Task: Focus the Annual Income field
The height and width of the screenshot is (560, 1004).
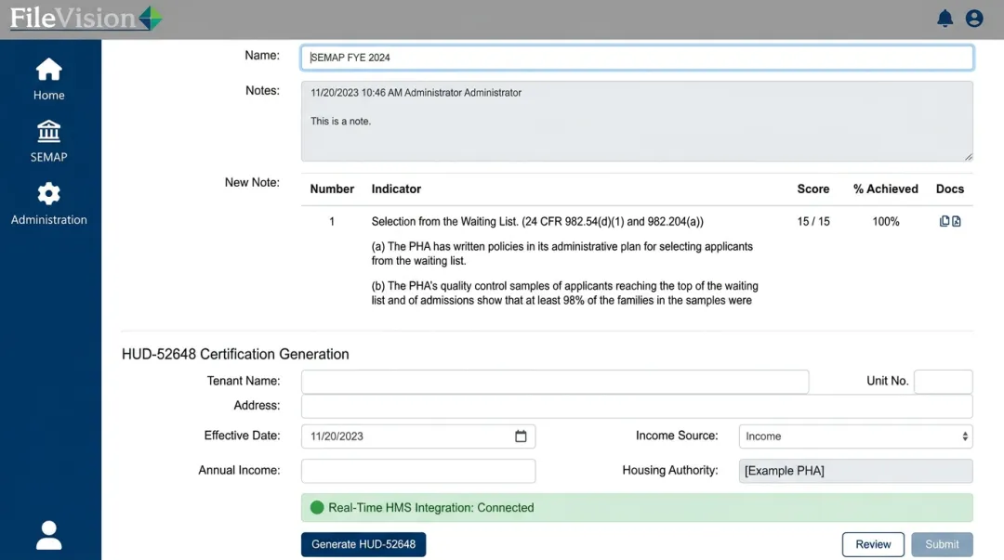Action: 418,471
